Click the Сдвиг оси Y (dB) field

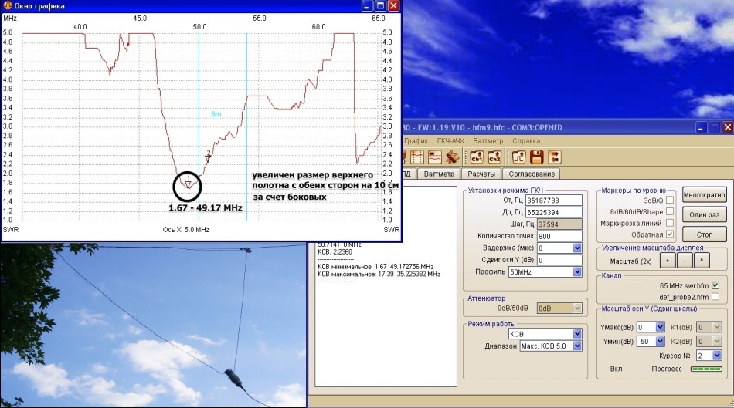pyautogui.click(x=559, y=261)
